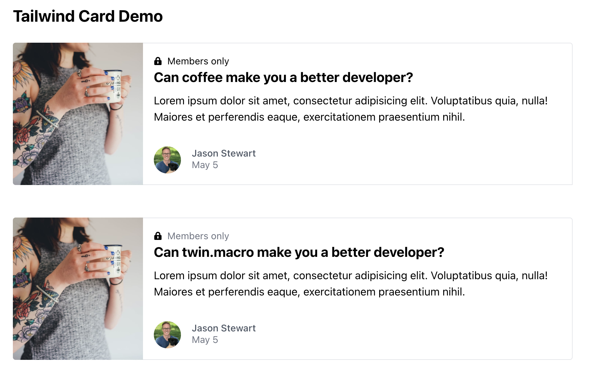Click the tattooed-arm photo on the twin.macro card
The image size is (595, 389).
(78, 288)
